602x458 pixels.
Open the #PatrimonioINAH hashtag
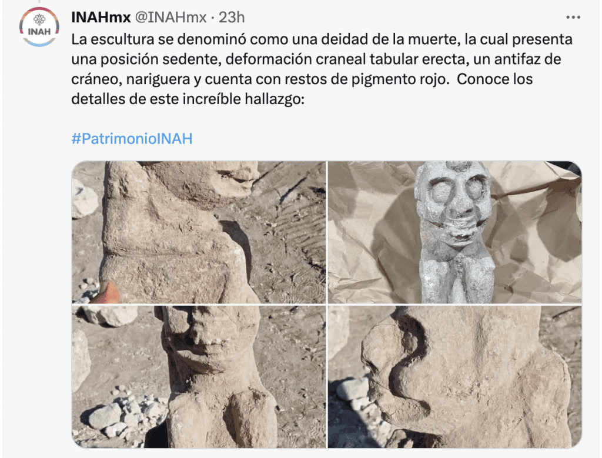click(132, 139)
